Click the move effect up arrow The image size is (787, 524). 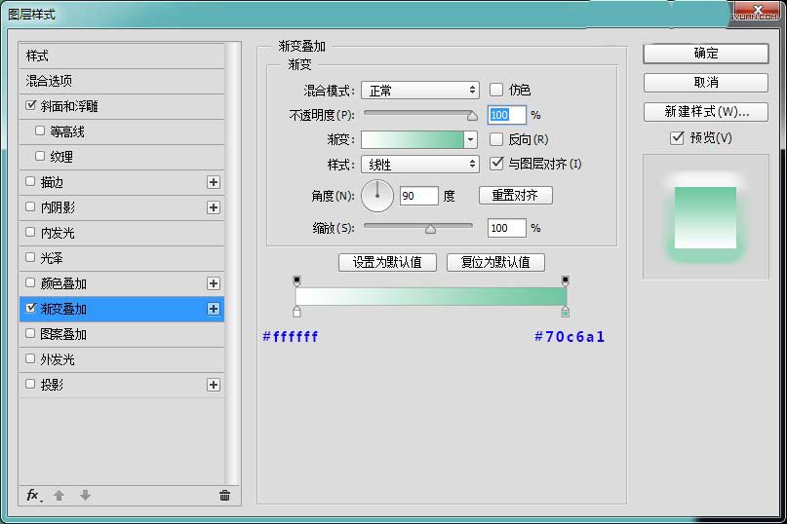coord(59,496)
